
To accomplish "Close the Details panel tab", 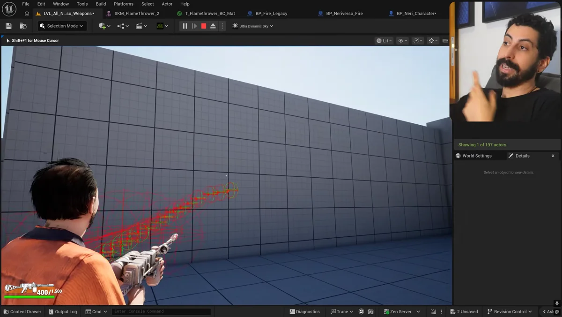I will 553,156.
